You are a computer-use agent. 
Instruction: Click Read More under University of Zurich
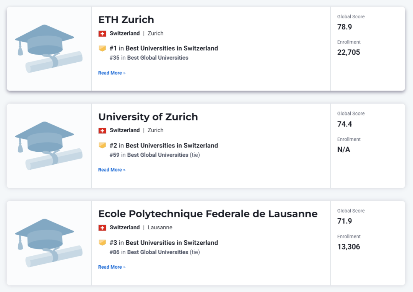tap(112, 170)
